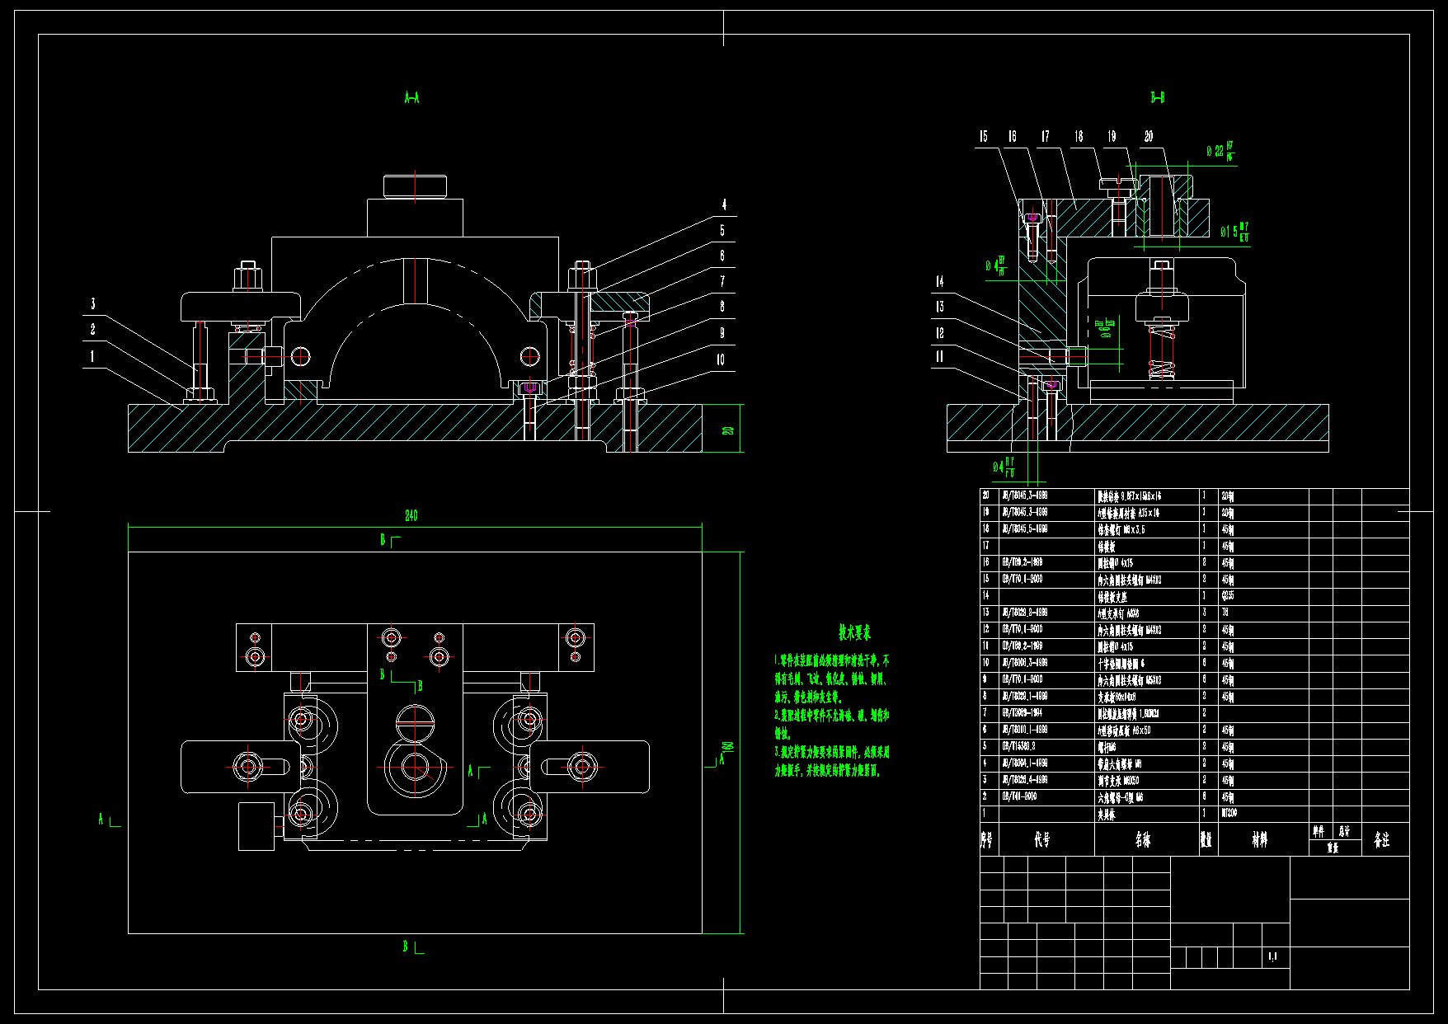Select the "A6x50" moving clamp plate name cell
The height and width of the screenshot is (1024, 1448).
click(x=1124, y=730)
